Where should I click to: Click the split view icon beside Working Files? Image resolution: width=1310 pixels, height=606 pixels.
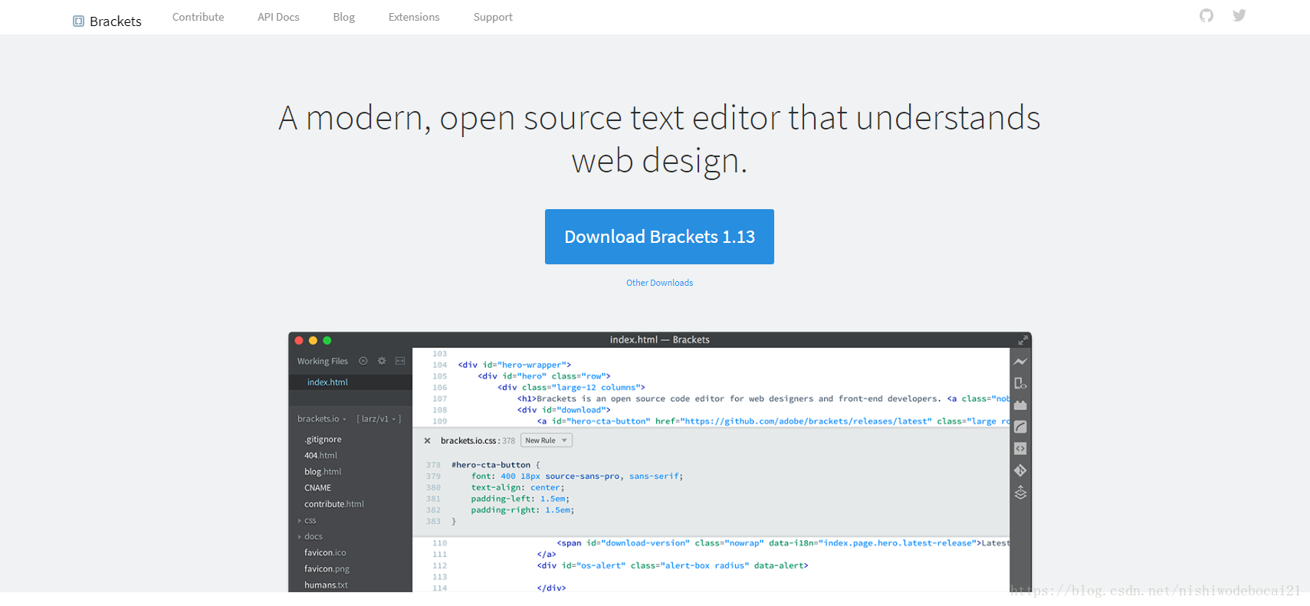400,361
